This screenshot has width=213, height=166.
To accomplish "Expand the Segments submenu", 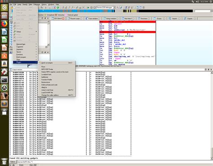I will coord(25,49).
